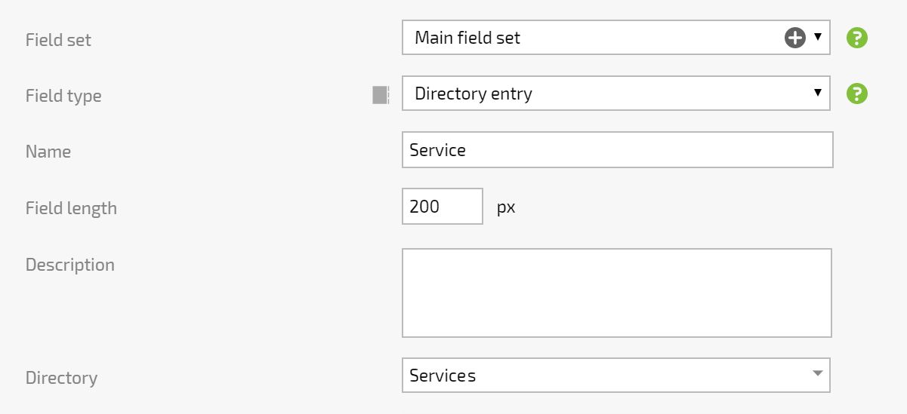907x414 pixels.
Task: Click the Field type label
Action: click(x=63, y=97)
